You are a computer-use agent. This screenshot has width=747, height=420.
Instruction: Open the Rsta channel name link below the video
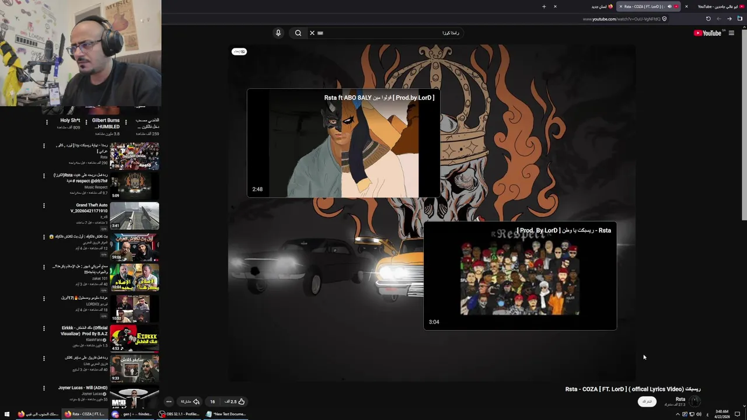point(680,399)
